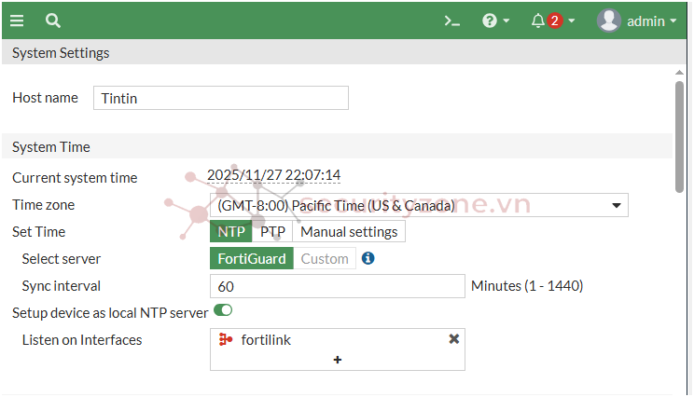Click the info icon beside Custom
Image resolution: width=694 pixels, height=397 pixels.
point(368,258)
